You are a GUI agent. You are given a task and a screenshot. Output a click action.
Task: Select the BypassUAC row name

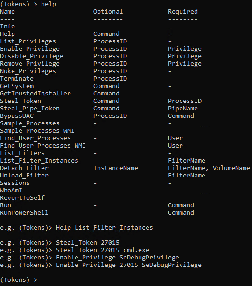(x=17, y=116)
